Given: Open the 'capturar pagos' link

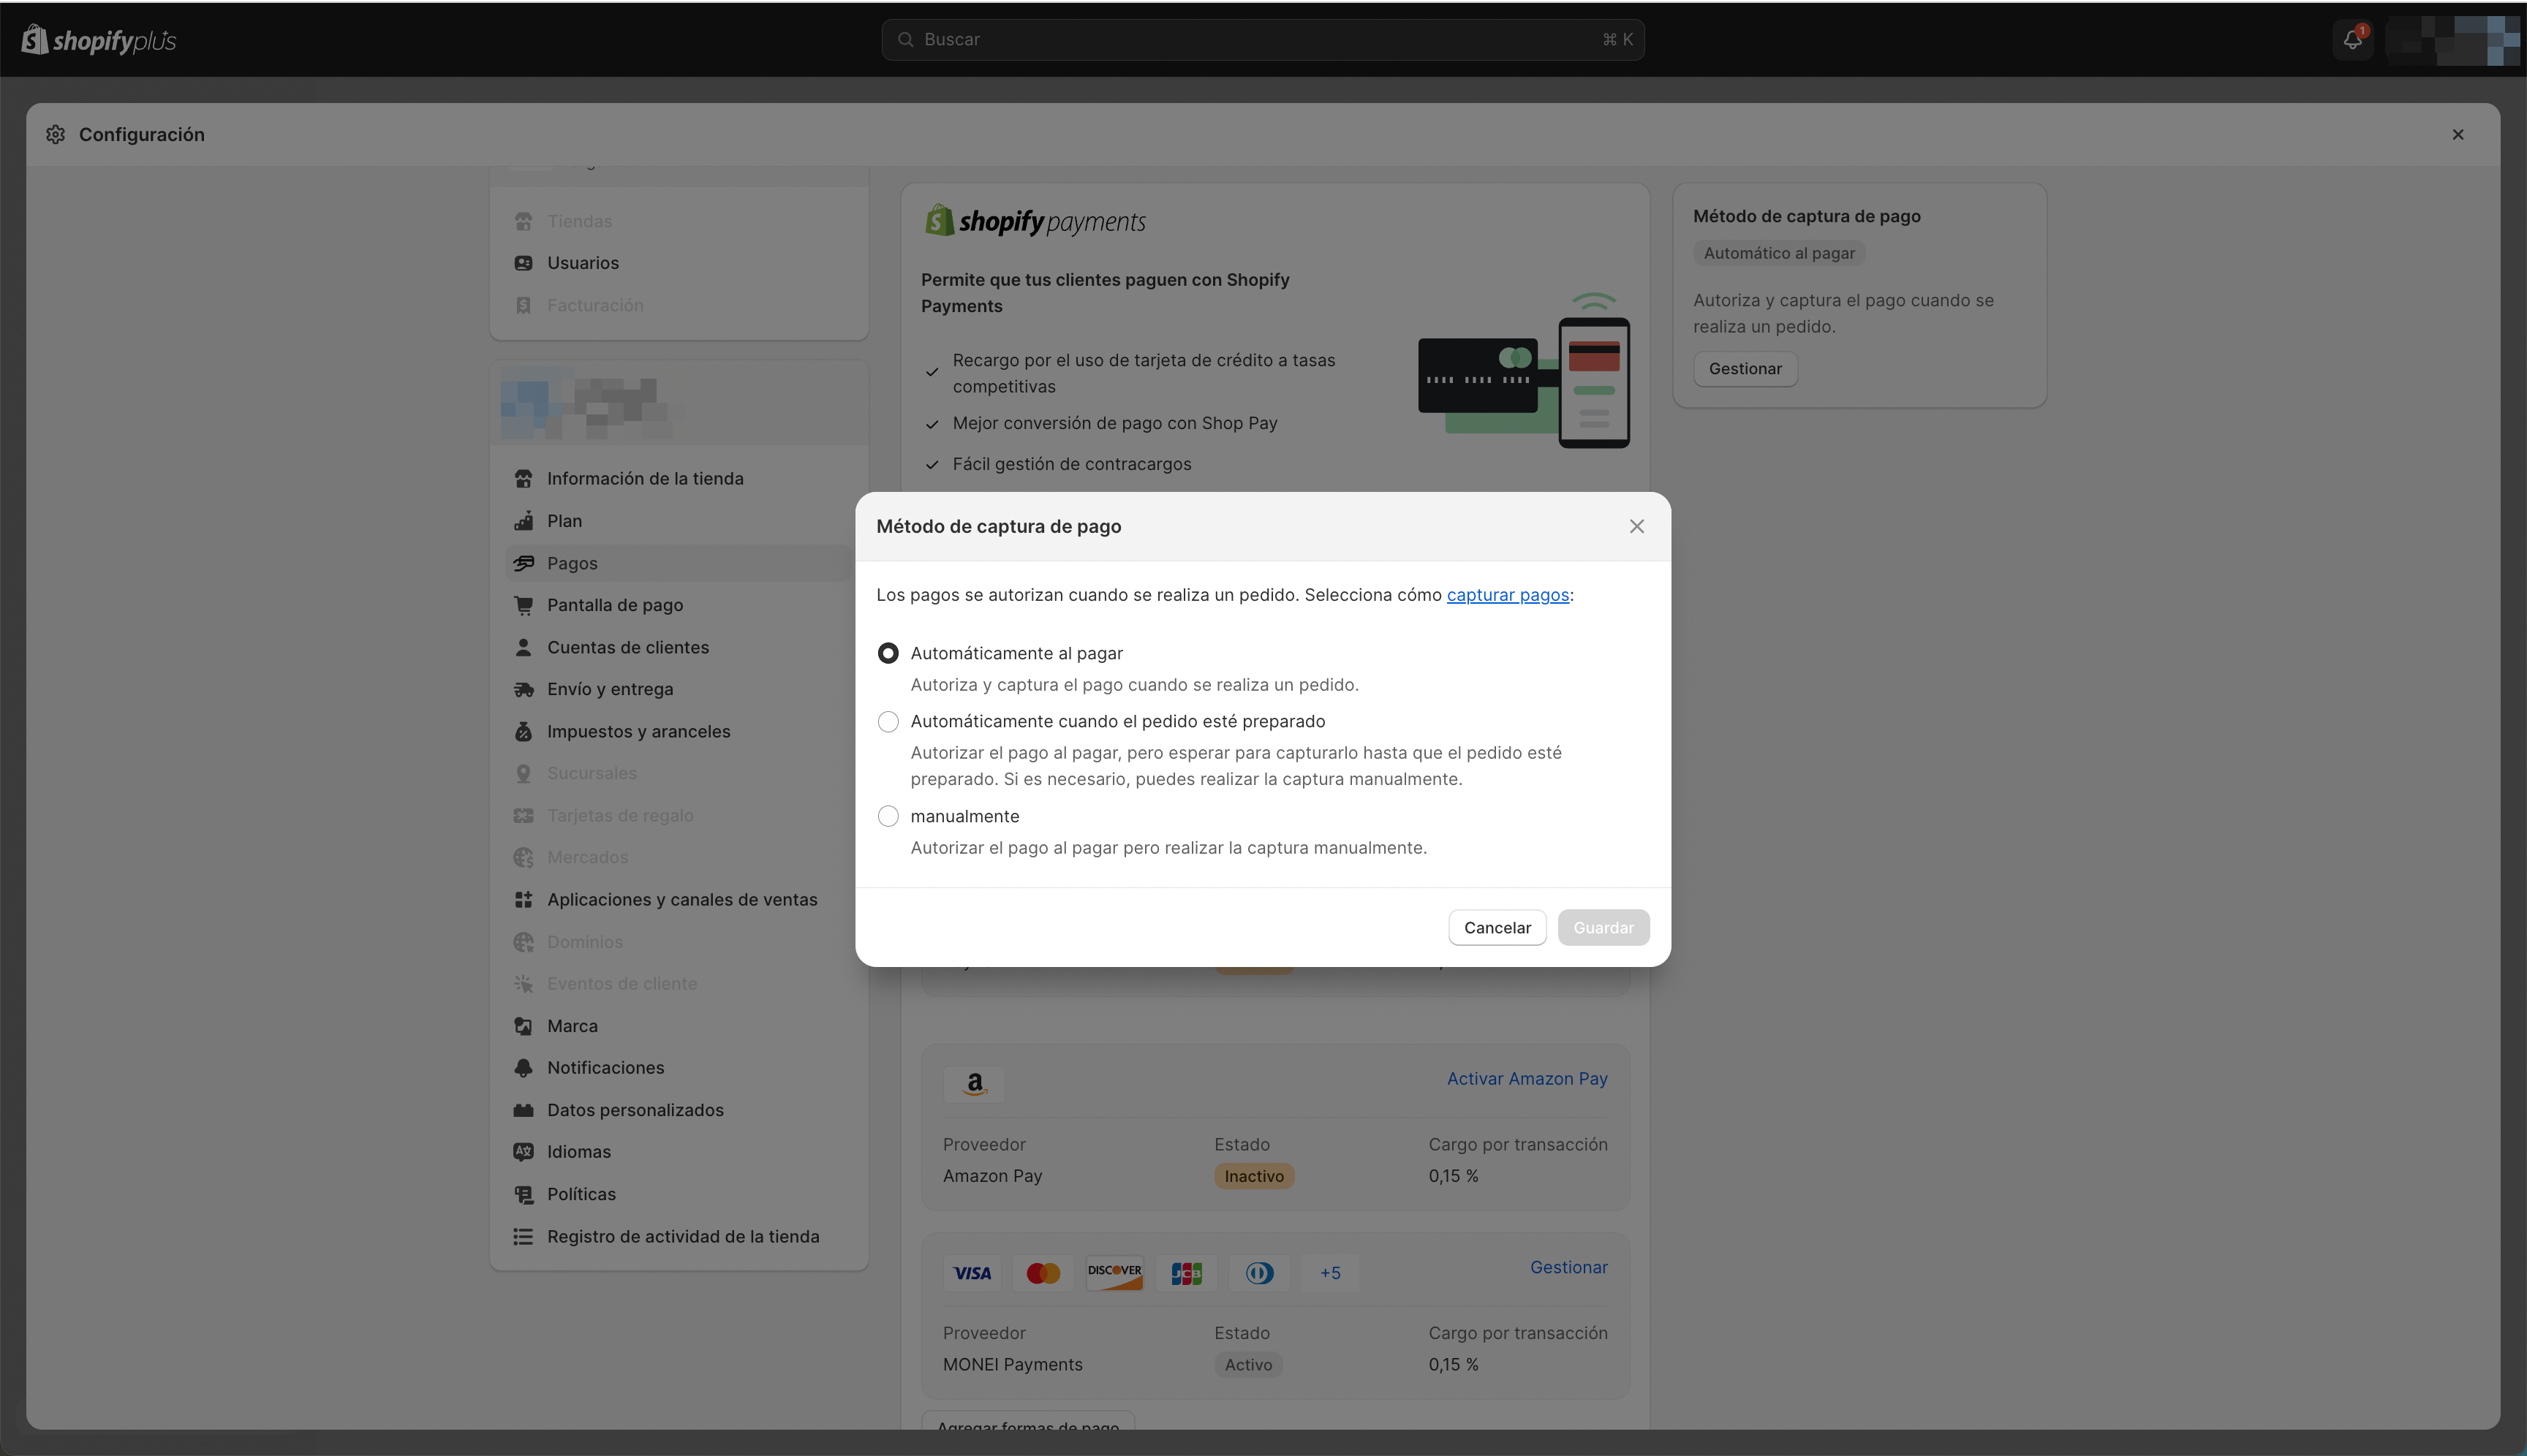Looking at the screenshot, I should (1508, 594).
